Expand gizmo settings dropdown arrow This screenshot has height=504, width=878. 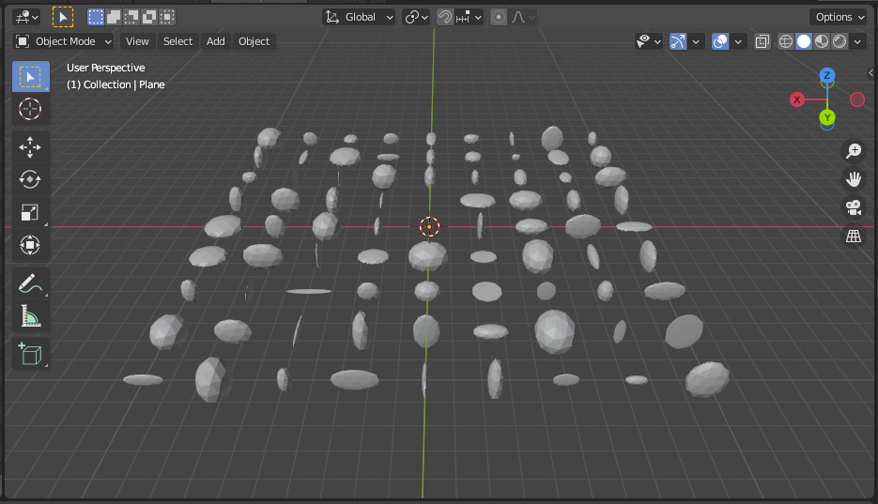tap(696, 41)
